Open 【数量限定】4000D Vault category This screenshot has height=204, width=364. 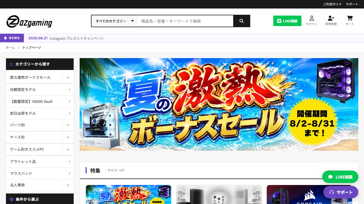[40, 101]
